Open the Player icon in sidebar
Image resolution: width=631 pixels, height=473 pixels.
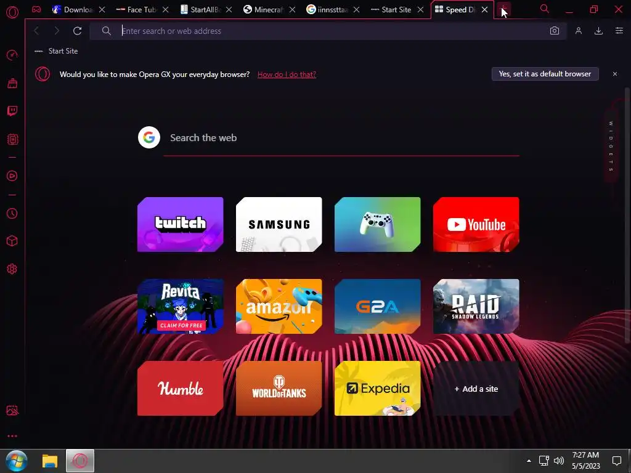click(x=12, y=176)
